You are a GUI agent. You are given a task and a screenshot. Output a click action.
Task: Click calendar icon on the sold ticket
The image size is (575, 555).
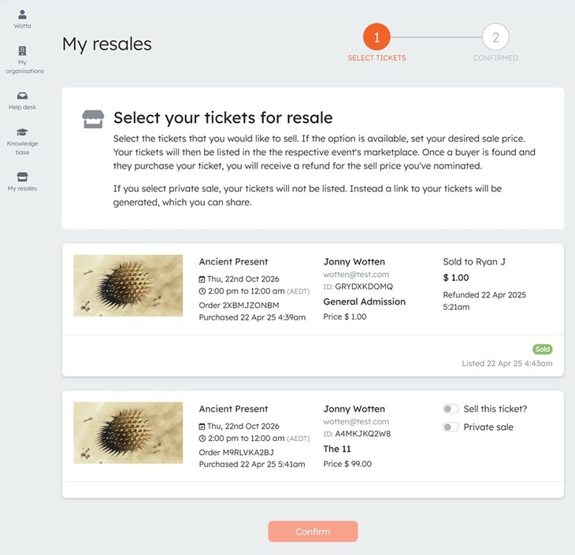(x=202, y=279)
